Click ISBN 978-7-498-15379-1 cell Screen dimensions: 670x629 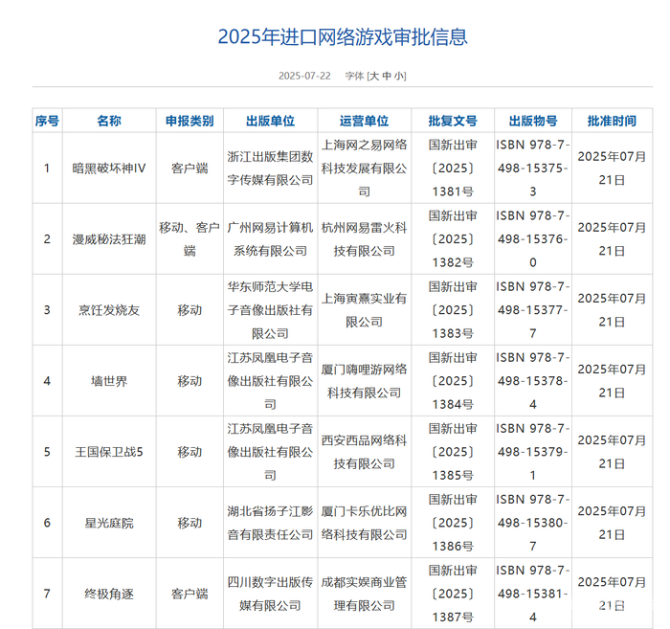533,452
